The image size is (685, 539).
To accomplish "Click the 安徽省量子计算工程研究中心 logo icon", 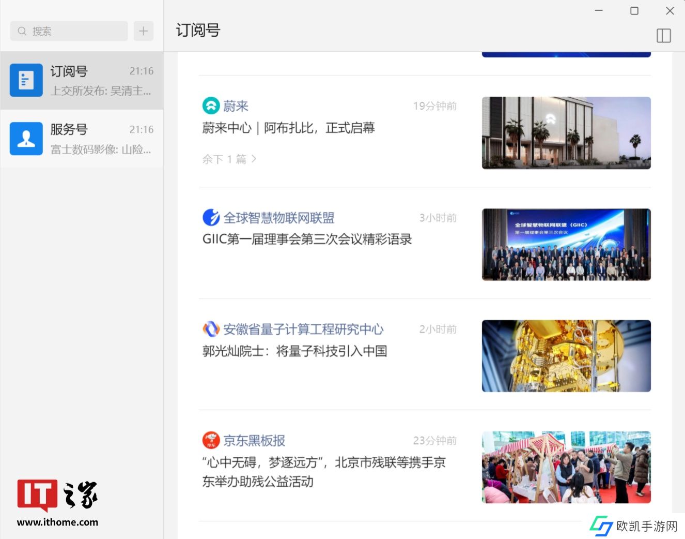I will 211,329.
